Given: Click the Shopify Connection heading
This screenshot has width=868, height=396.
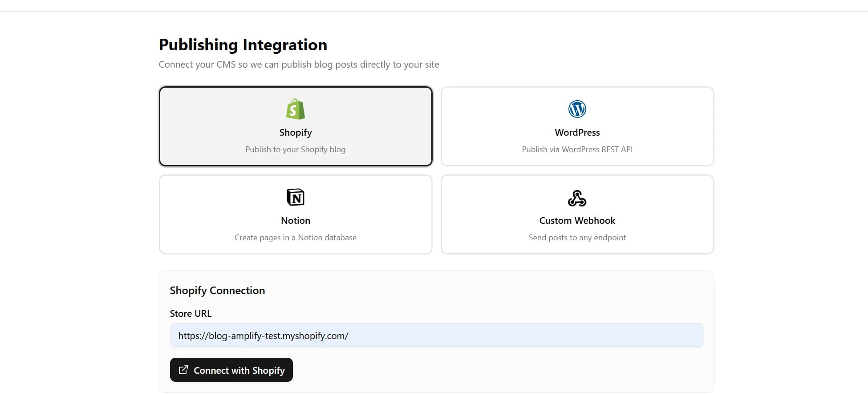Looking at the screenshot, I should 217,291.
